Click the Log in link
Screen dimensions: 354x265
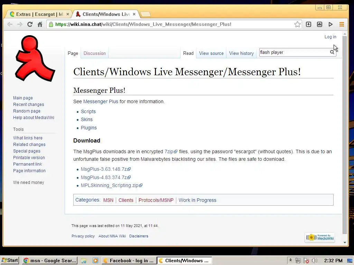(x=330, y=37)
